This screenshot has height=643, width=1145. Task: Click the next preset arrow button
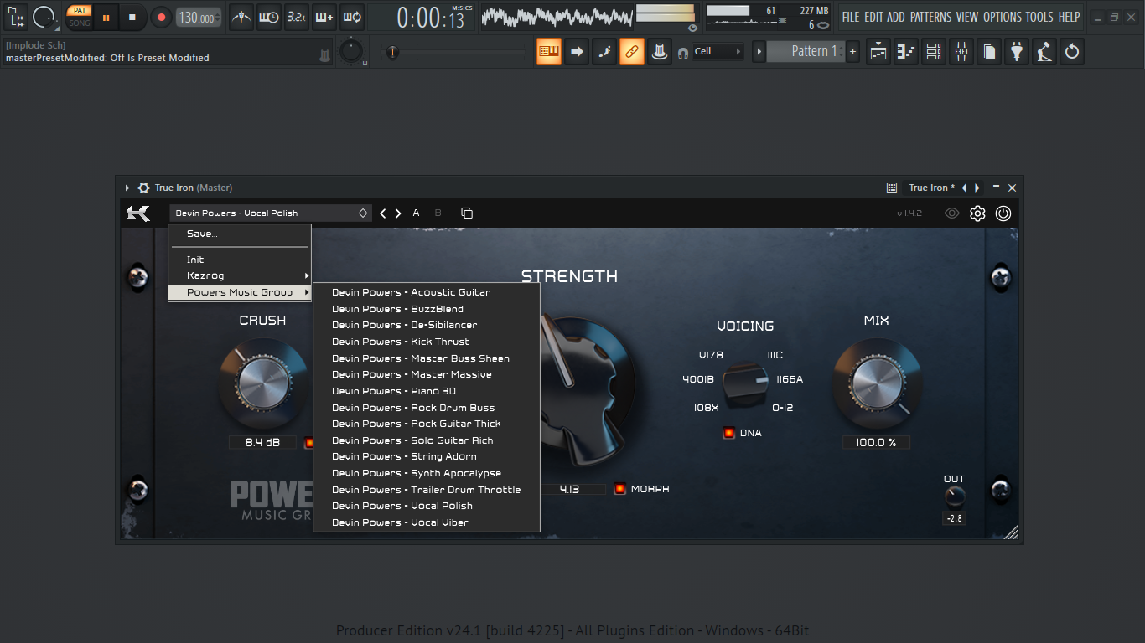pos(398,213)
